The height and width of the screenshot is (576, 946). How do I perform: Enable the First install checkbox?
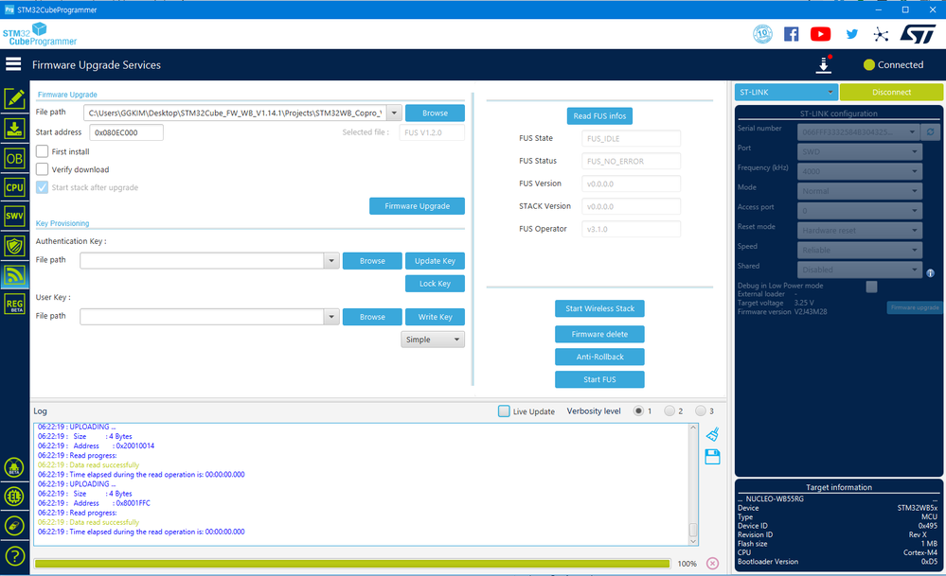(43, 151)
